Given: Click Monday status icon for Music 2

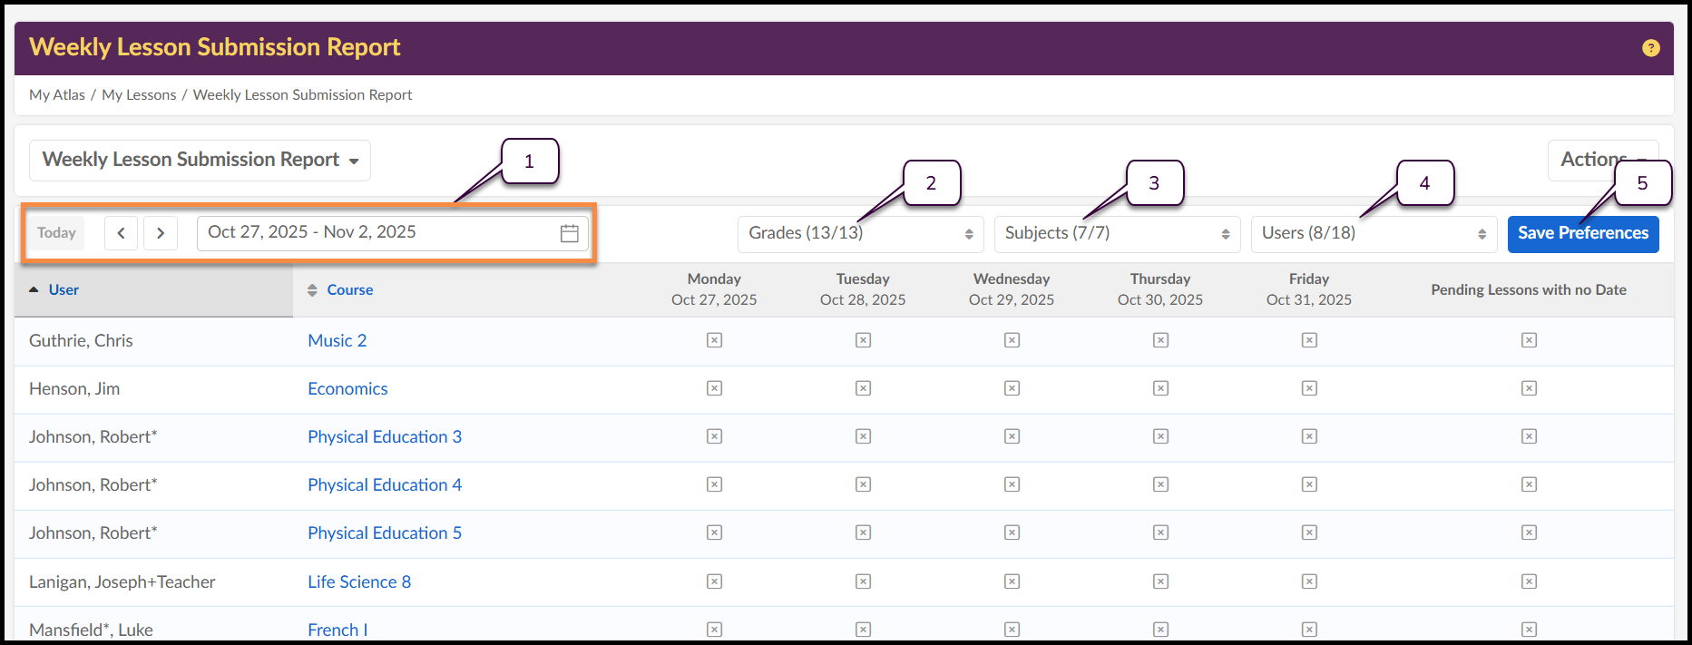Looking at the screenshot, I should (714, 340).
